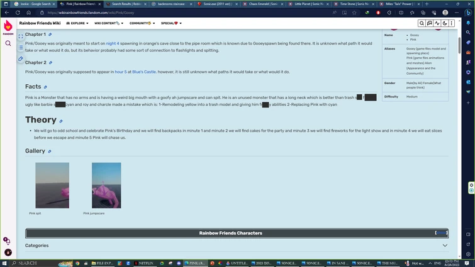Viewport: 475px width, 267px height.
Task: Open the wiki more options dots
Action: (x=451, y=23)
